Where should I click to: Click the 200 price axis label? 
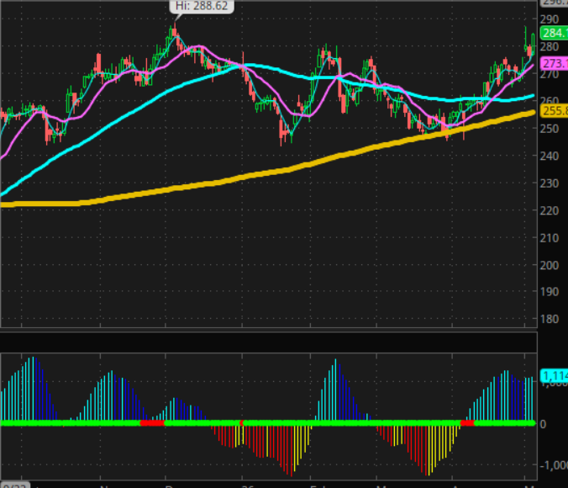click(550, 265)
